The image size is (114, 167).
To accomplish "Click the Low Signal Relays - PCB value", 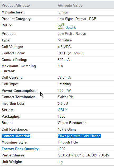I will pos(77,19).
